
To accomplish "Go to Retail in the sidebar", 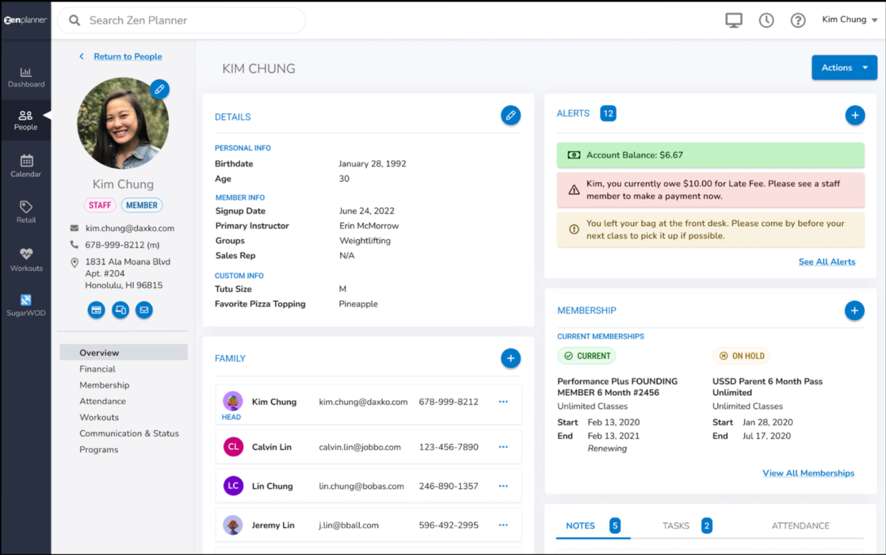I will point(26,212).
